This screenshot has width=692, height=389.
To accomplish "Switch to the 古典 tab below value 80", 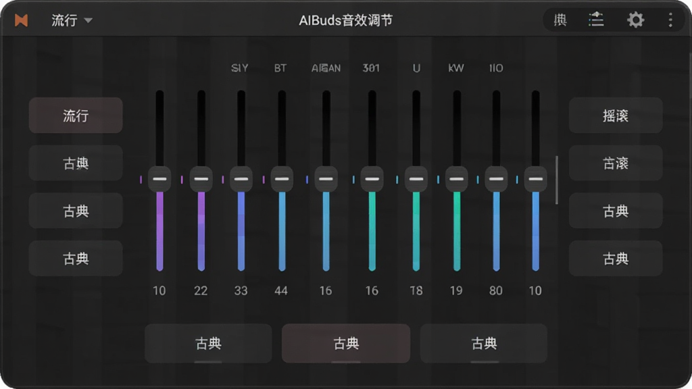I will pyautogui.click(x=484, y=344).
